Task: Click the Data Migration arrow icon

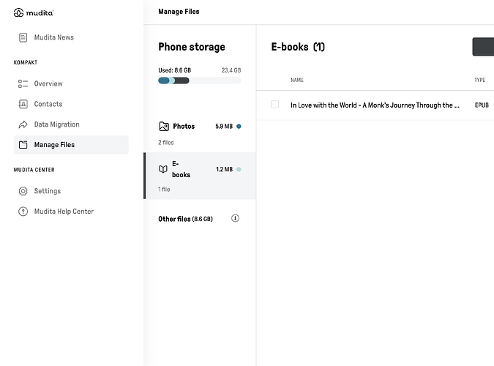Action: pos(23,124)
